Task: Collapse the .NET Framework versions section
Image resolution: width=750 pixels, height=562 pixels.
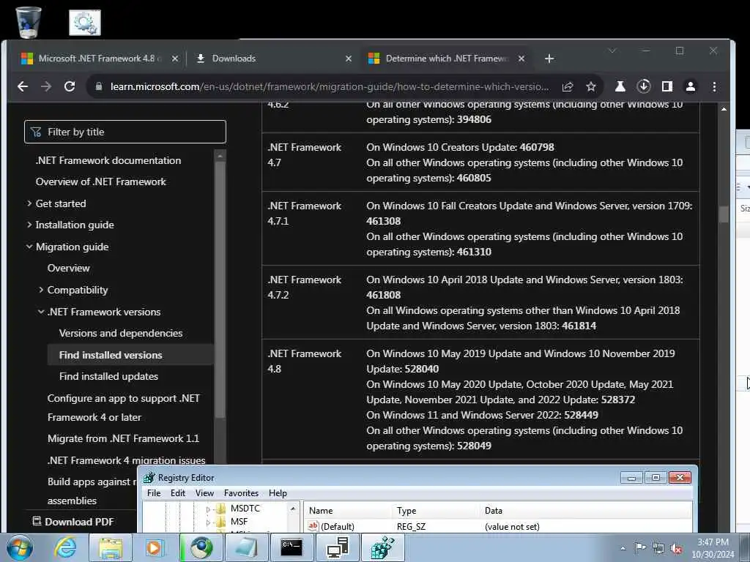Action: tap(41, 312)
